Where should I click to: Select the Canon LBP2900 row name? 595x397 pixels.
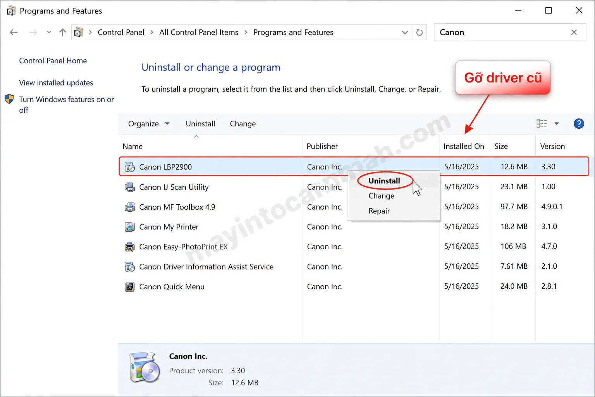click(165, 167)
